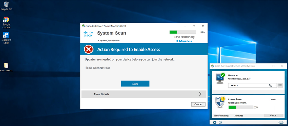Click progress bar in small System Scan panel
The image size is (288, 126).
241,108
